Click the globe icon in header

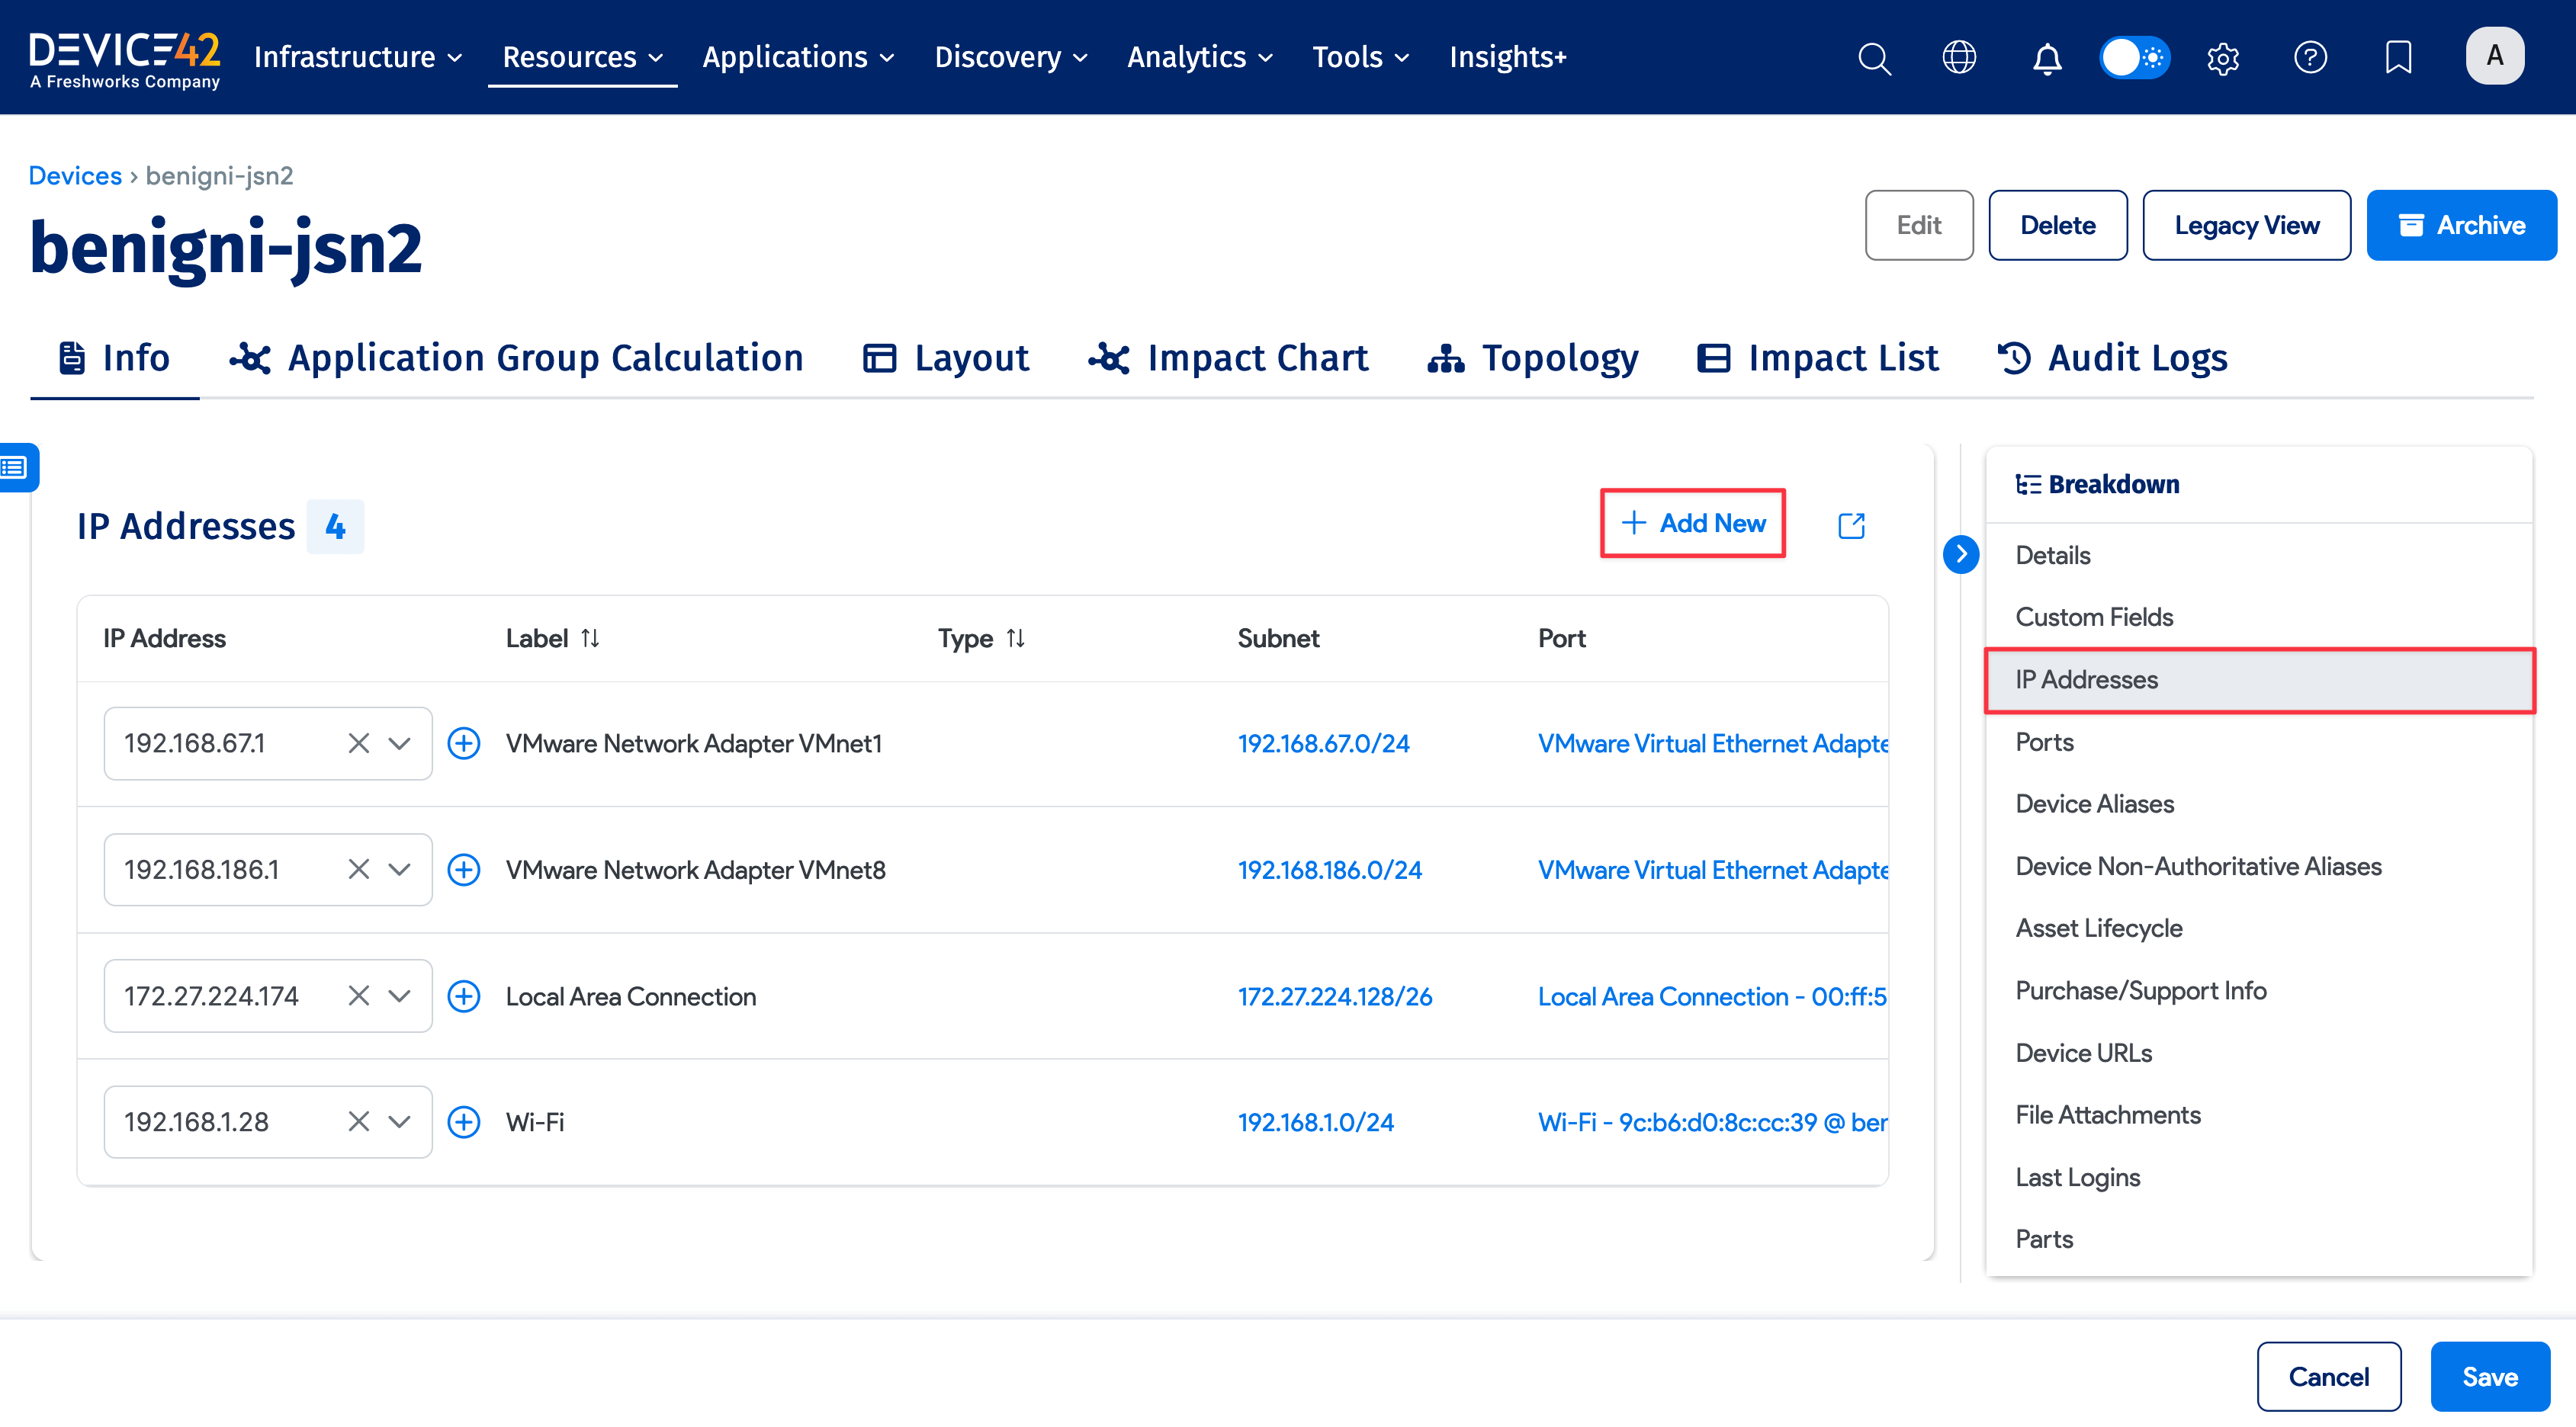point(1958,58)
